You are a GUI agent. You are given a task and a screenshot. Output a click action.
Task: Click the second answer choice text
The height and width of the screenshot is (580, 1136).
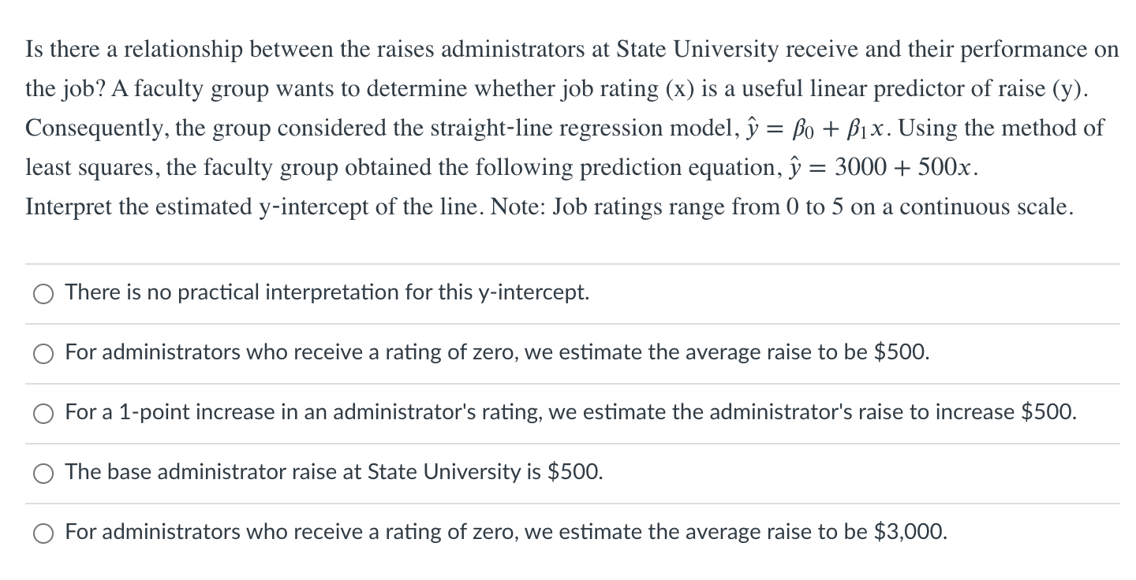497,353
